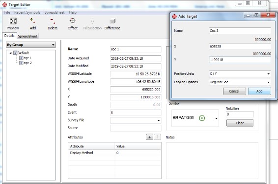Viewport: 278px width, 184px height.
Task: Open the Recent Symbols menu
Action: [x=28, y=12]
